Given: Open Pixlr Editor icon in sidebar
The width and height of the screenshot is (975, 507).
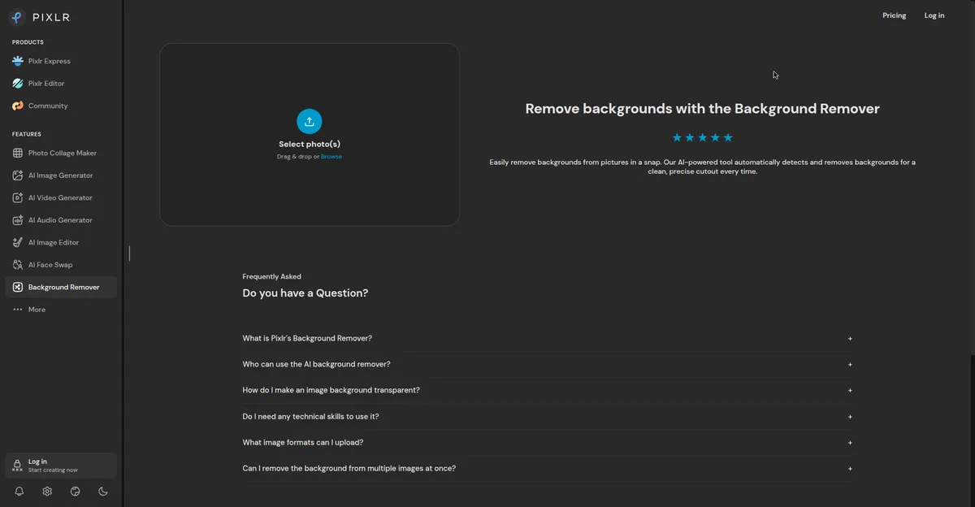Looking at the screenshot, I should coord(18,84).
